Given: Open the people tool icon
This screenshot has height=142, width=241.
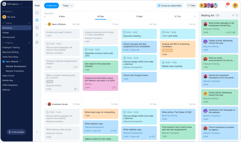Looking at the screenshot, I should (x=37, y=35).
